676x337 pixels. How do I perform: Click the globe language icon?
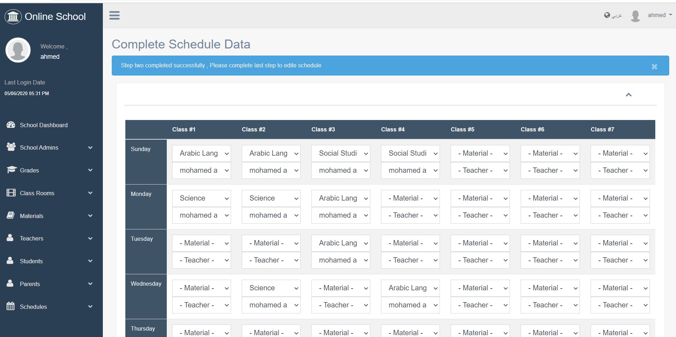tap(607, 15)
